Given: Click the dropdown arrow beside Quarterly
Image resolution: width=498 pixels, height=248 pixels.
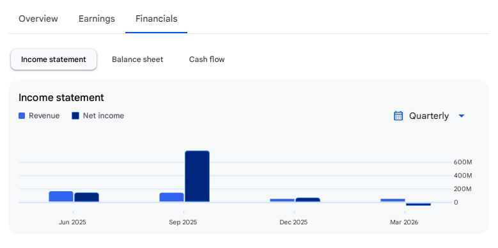Looking at the screenshot, I should click(x=462, y=116).
